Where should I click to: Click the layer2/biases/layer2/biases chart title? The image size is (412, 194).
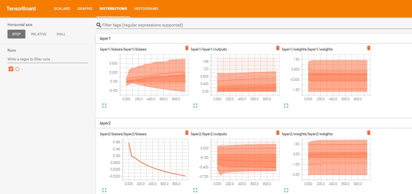pos(123,134)
